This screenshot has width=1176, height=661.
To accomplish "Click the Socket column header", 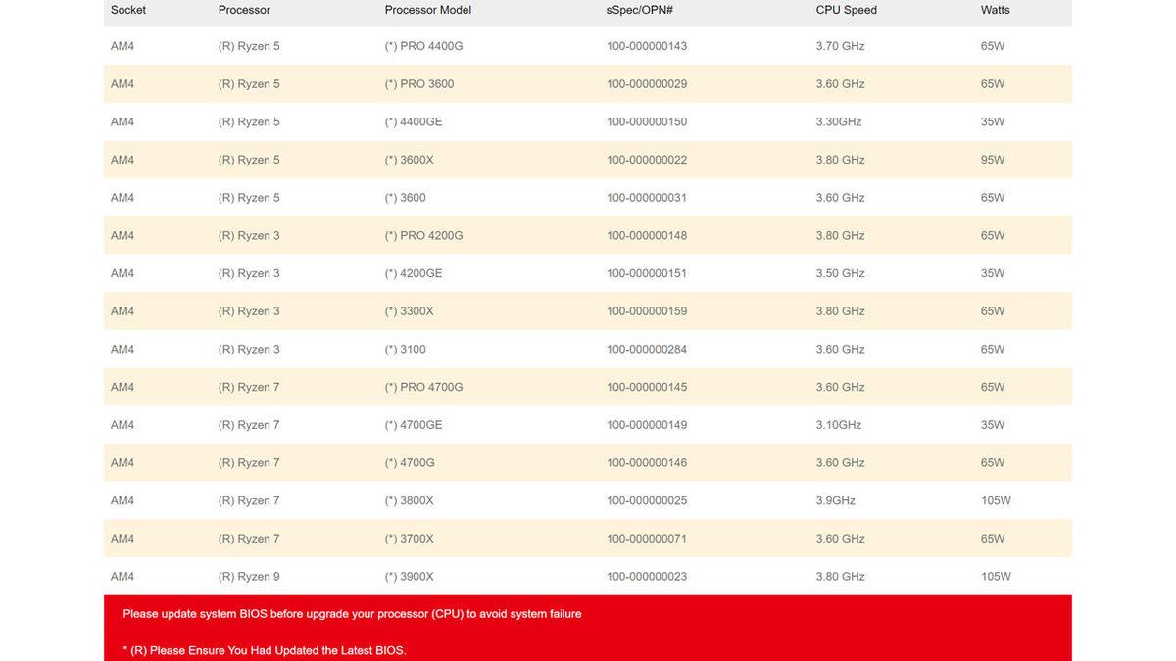I will tap(128, 10).
